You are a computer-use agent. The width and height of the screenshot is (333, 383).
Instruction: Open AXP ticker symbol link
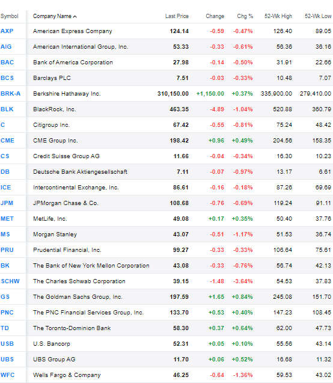point(7,31)
